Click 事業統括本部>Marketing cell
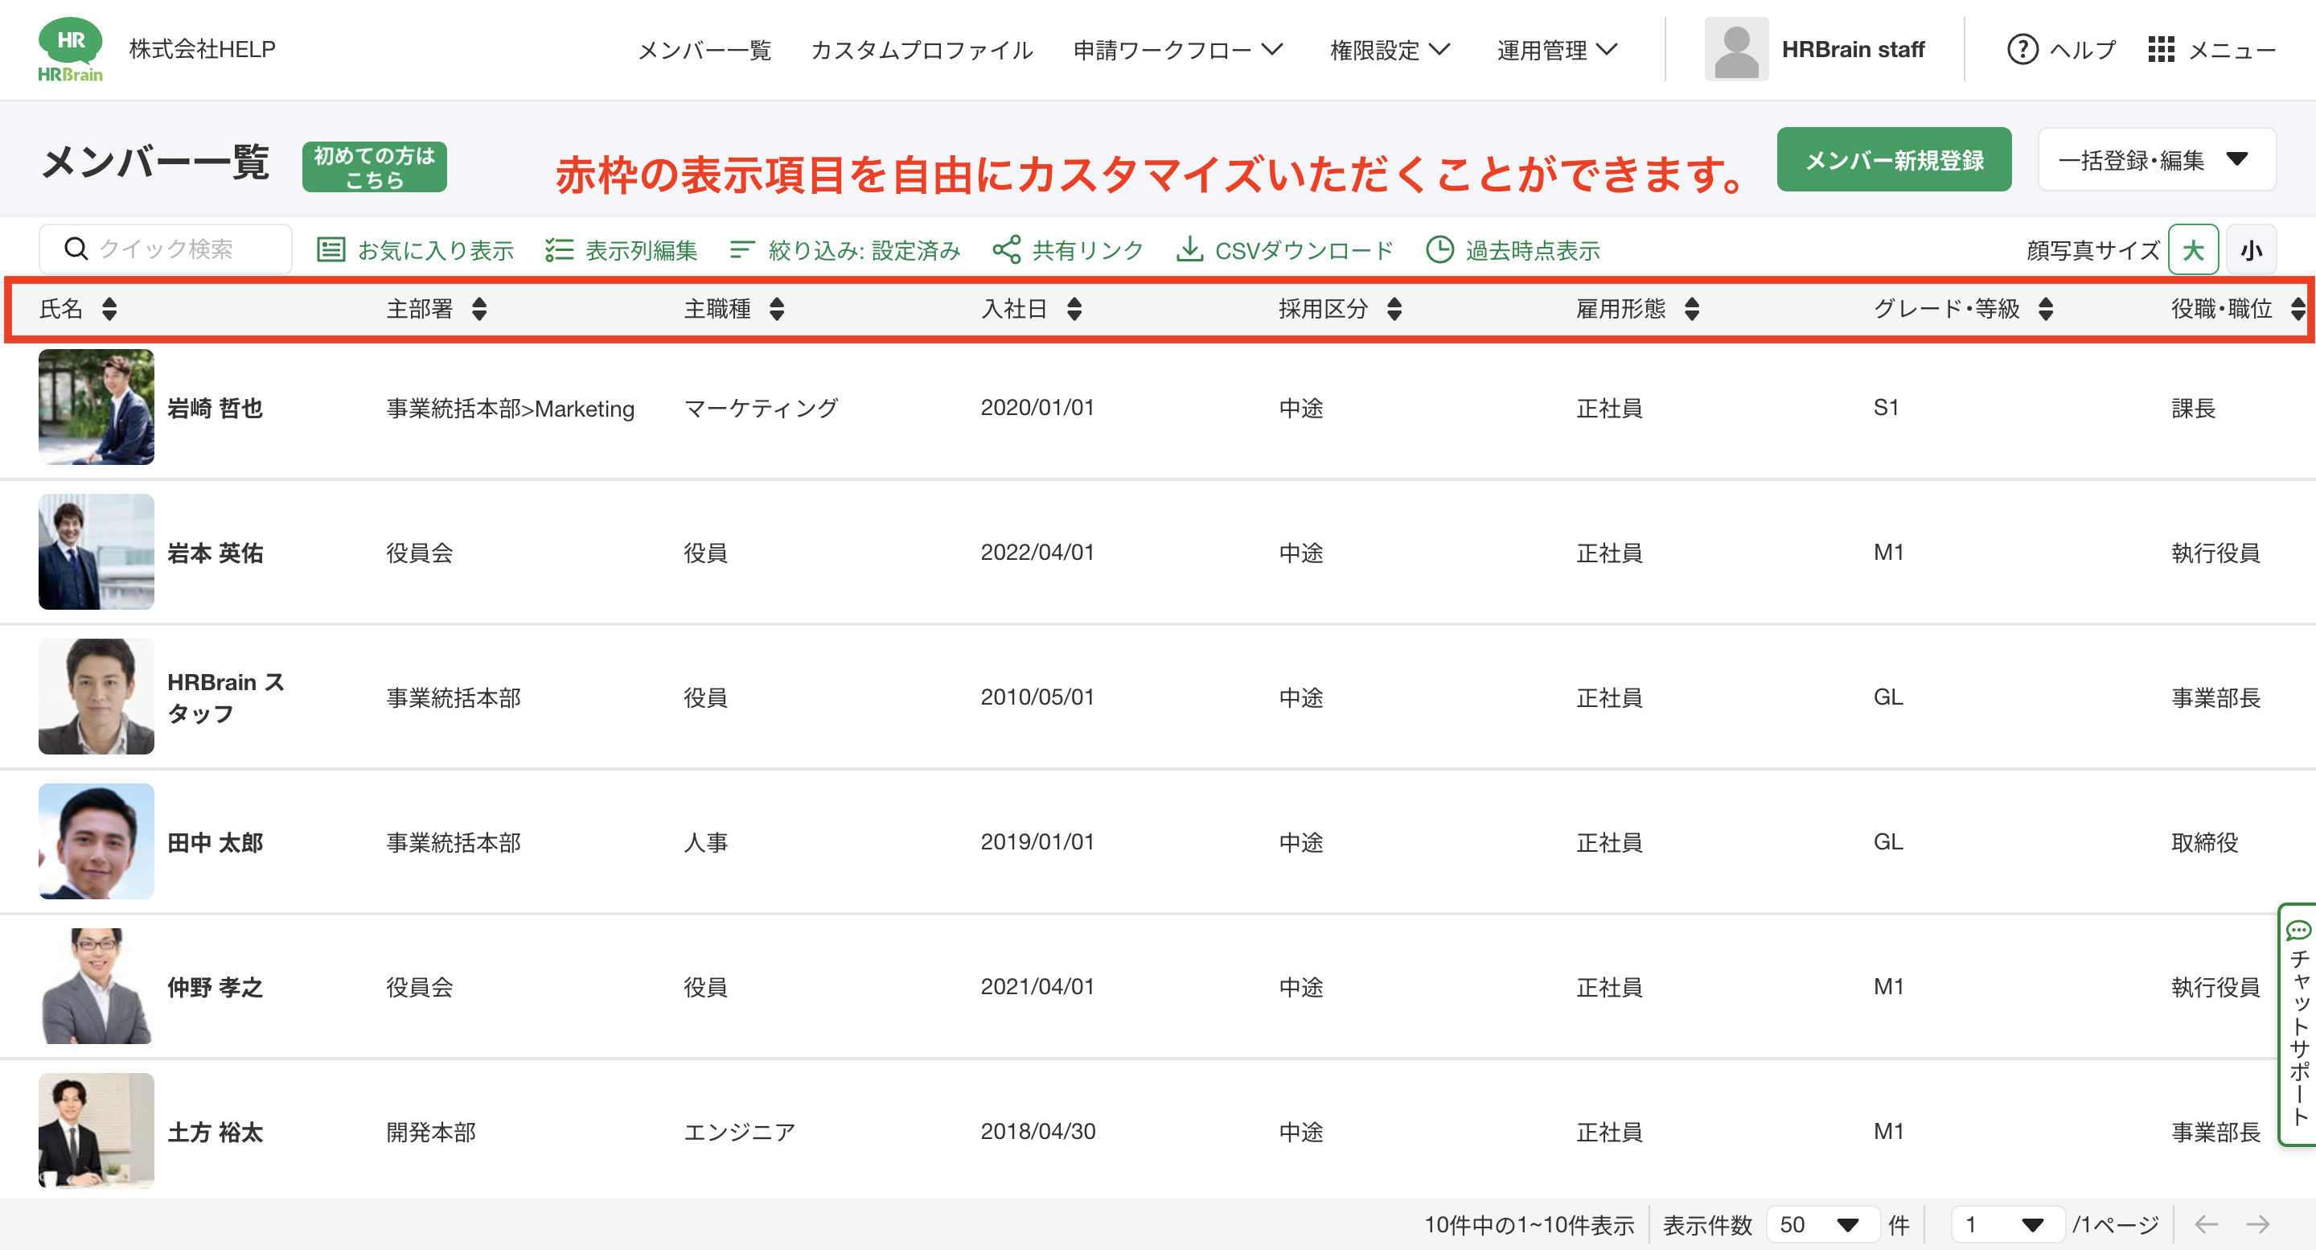Viewport: 2316px width, 1250px height. pos(510,409)
